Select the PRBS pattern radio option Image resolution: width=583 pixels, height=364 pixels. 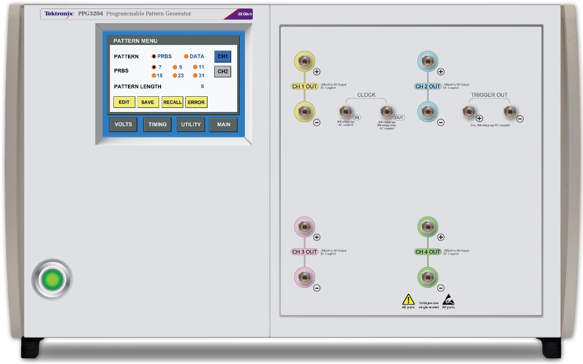pyautogui.click(x=154, y=56)
